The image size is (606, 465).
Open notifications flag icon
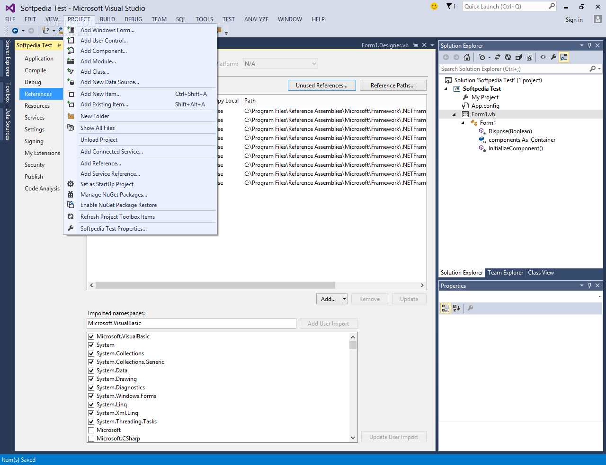(449, 6)
